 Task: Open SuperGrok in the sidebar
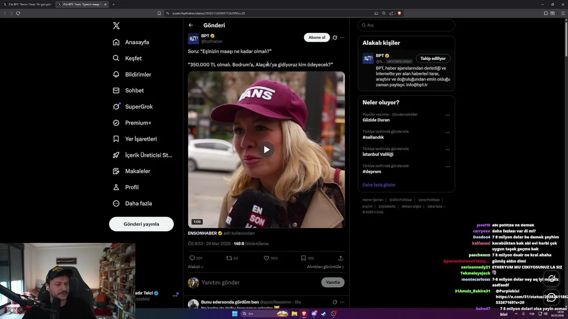pos(133,106)
